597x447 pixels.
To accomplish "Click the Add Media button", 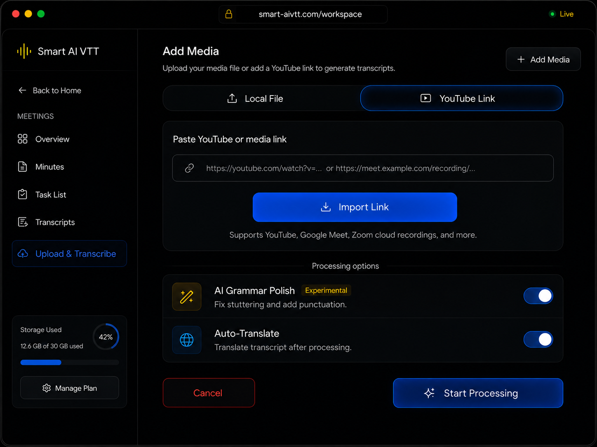I will [543, 59].
